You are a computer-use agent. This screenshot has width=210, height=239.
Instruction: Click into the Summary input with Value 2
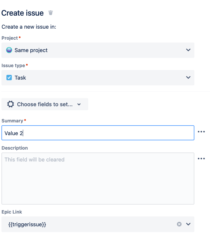[98, 133]
